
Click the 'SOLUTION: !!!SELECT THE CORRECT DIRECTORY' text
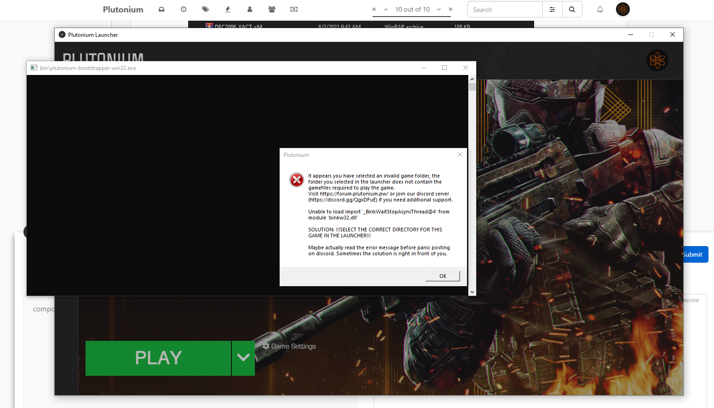tap(375, 233)
